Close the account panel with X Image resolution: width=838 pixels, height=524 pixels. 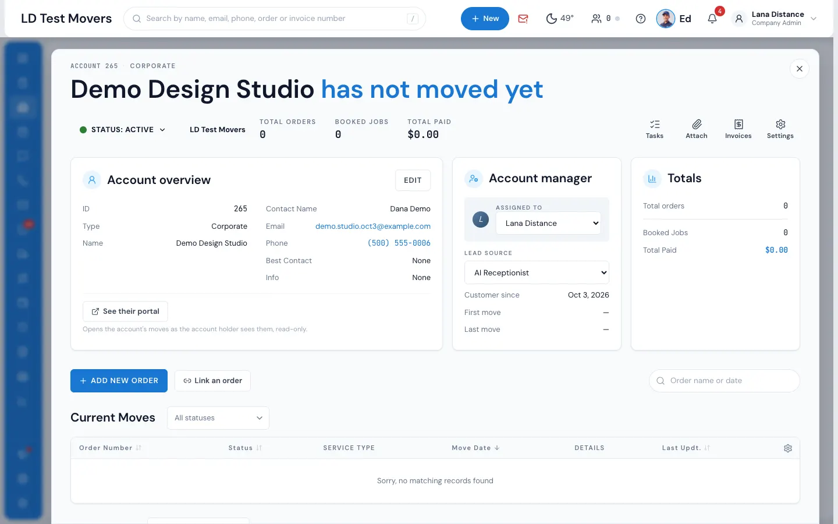[x=800, y=69]
